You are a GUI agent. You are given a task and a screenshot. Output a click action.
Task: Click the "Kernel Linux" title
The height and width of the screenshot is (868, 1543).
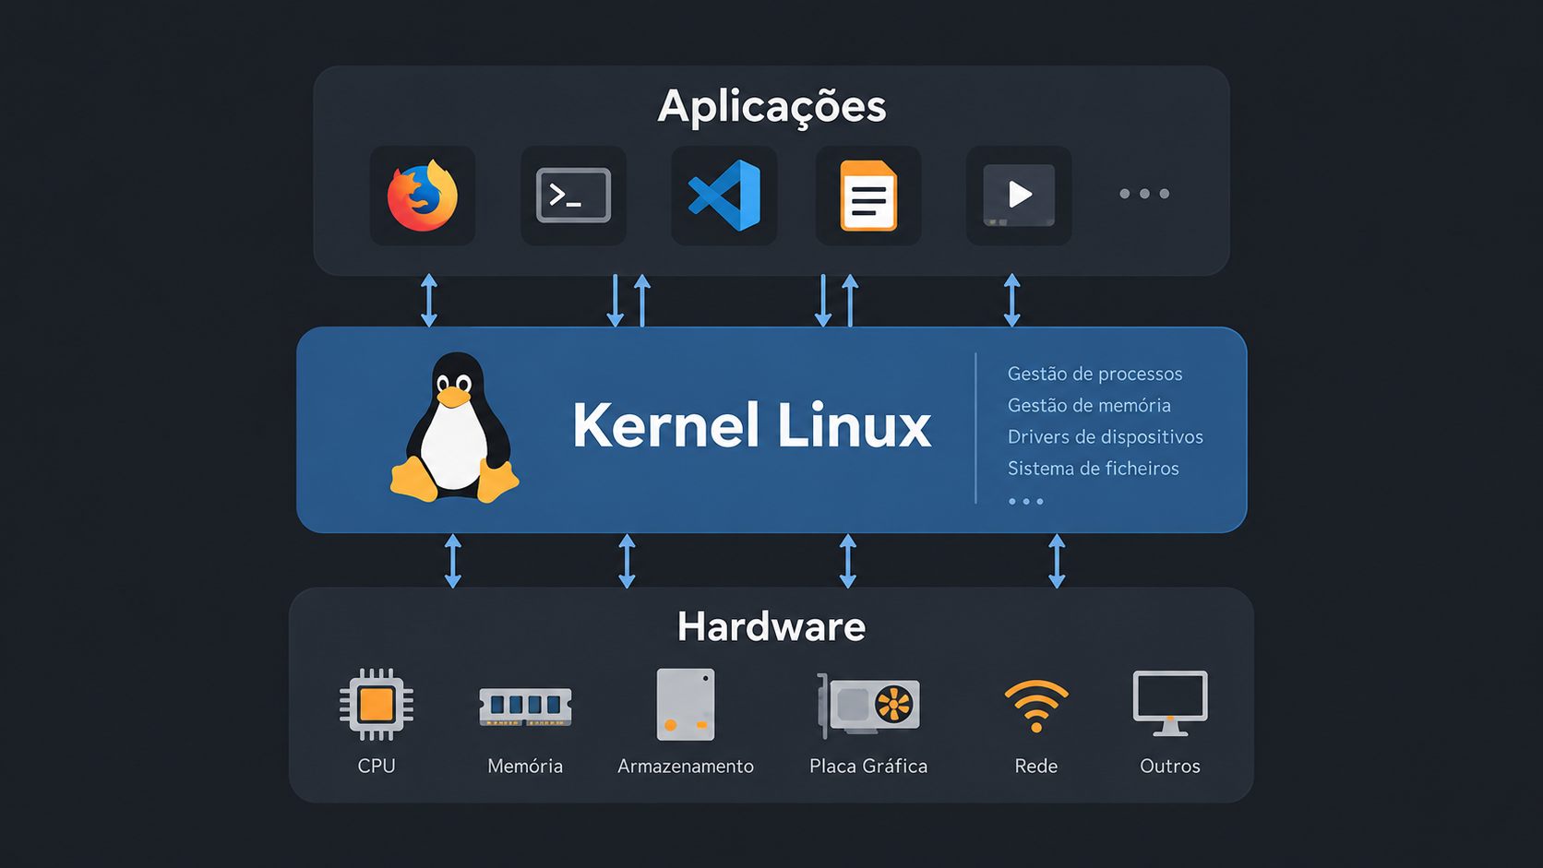pyautogui.click(x=751, y=425)
